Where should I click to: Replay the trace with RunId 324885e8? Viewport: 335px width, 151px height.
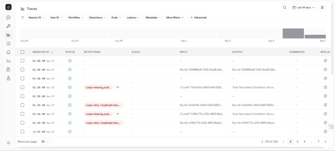pyautogui.click(x=325, y=70)
